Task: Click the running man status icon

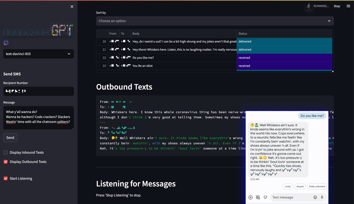Action: pyautogui.click(x=309, y=6)
